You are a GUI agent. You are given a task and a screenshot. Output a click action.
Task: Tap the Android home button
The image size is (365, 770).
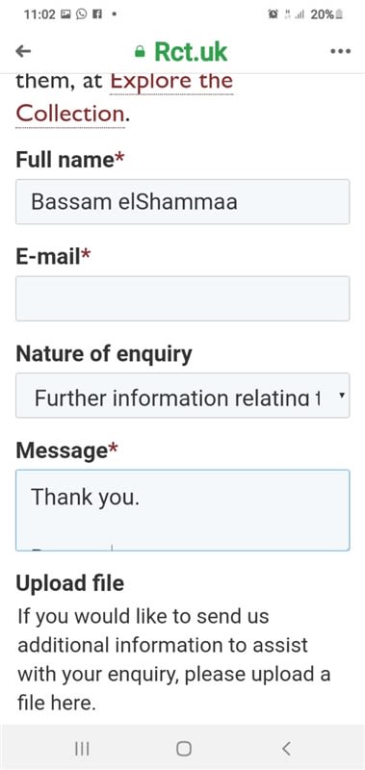point(183,749)
